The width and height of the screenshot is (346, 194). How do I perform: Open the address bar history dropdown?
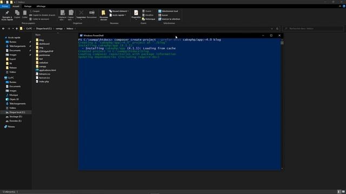pyautogui.click(x=272, y=29)
